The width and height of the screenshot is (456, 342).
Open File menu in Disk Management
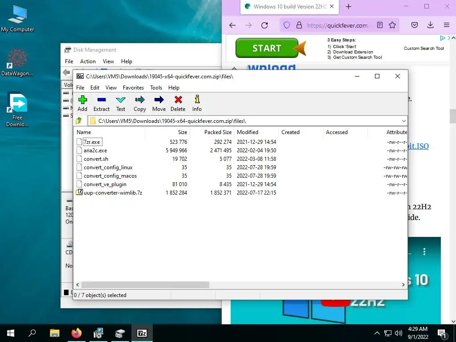point(69,61)
